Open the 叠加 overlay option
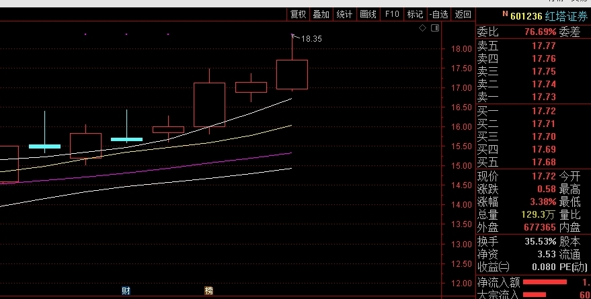Viewport: 591px width, 299px height. [321, 14]
